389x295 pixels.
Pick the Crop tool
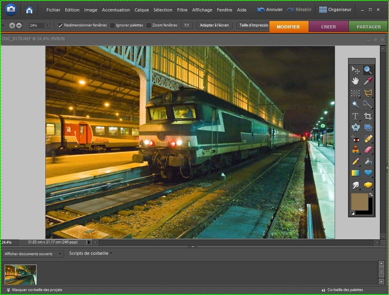pos(368,116)
